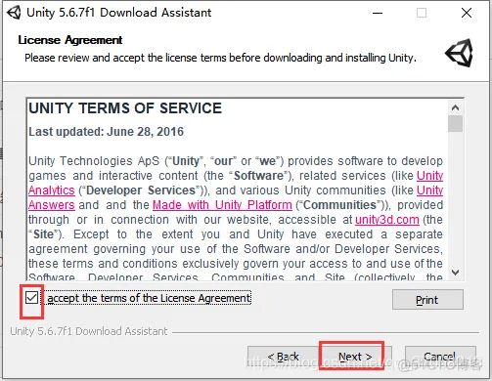492x381 pixels.
Task: Minimize the Download Assistant window
Action: click(378, 13)
